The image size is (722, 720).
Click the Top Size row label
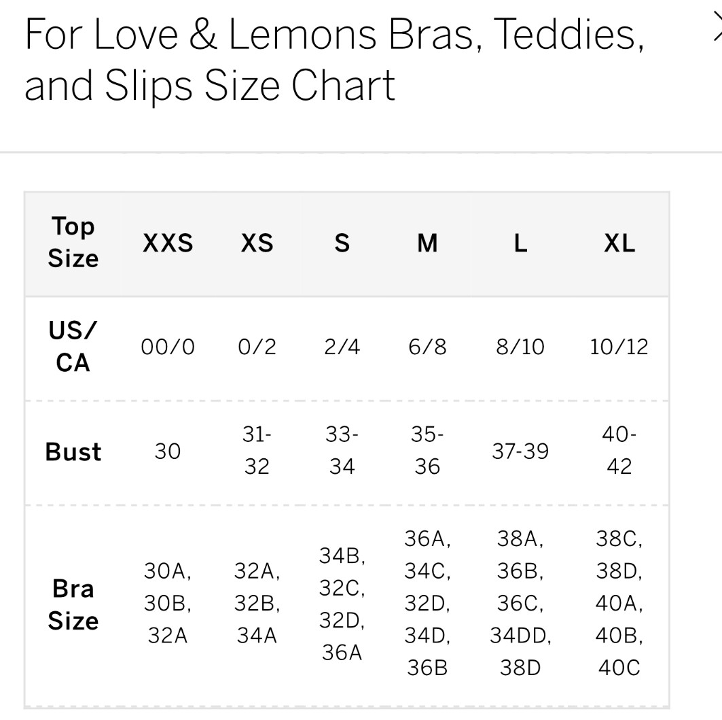[73, 243]
